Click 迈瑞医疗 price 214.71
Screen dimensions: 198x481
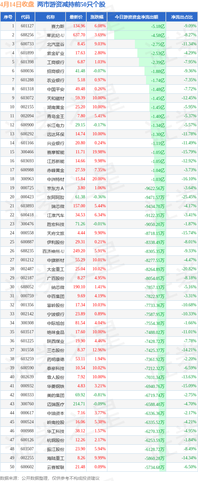pyautogui.click(x=79, y=404)
